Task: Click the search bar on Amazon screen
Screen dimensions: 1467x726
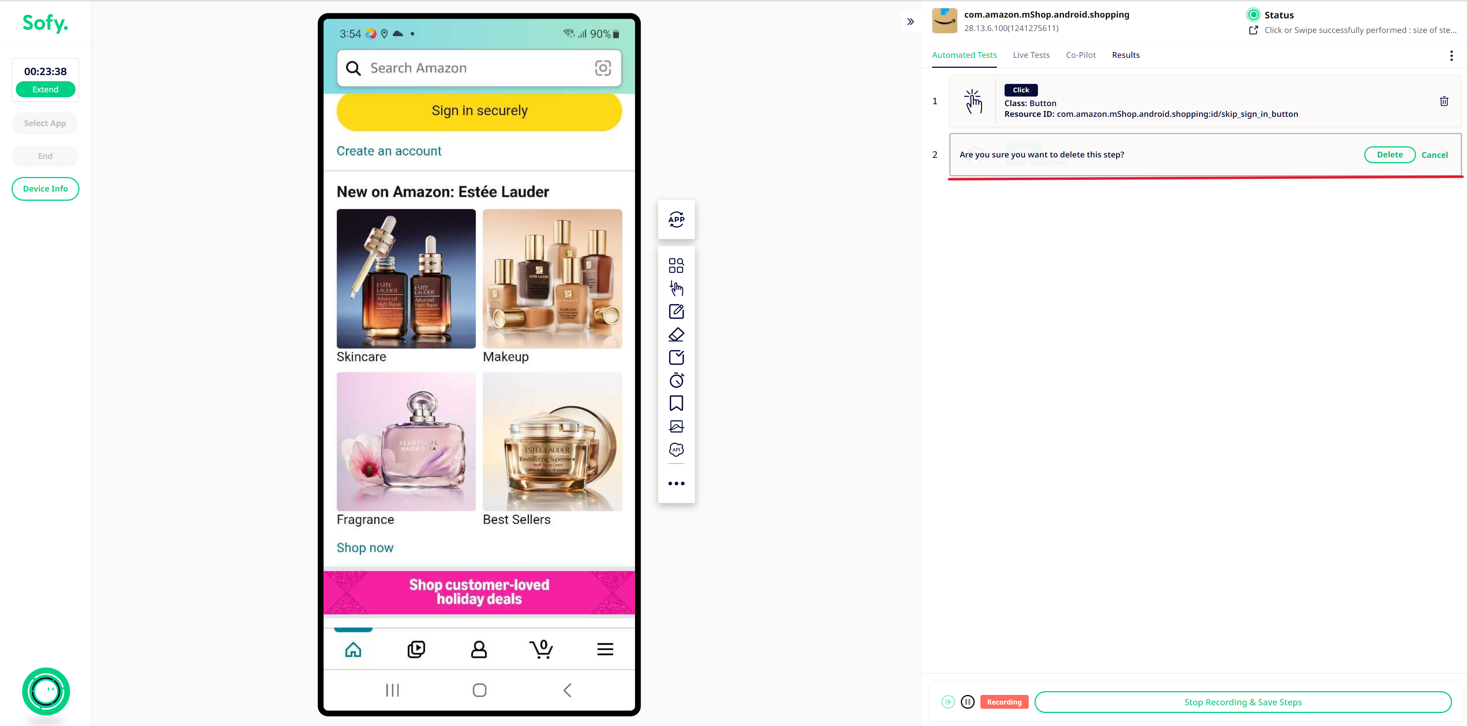Action: coord(478,67)
